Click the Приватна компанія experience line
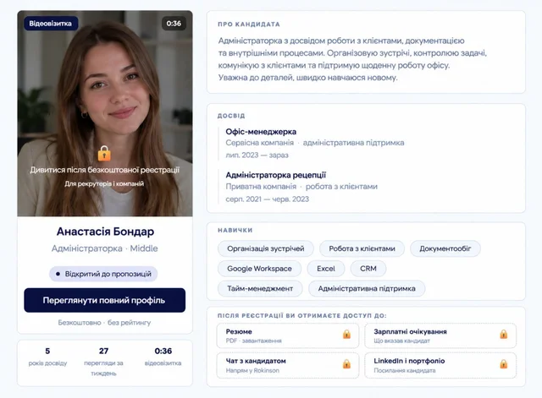This screenshot has width=542, height=398. click(301, 187)
